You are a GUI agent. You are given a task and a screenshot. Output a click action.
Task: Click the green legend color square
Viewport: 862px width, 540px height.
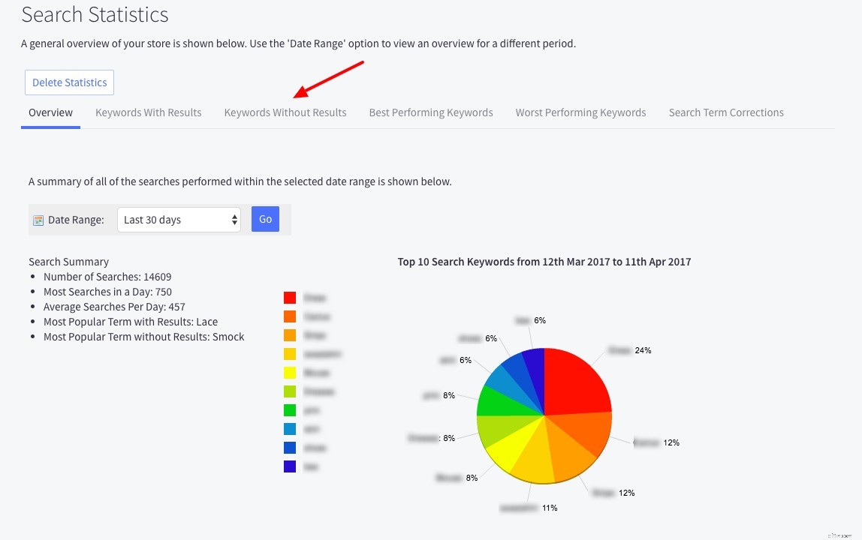pyautogui.click(x=290, y=409)
